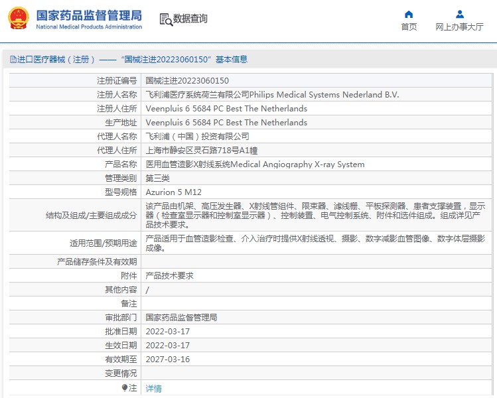The width and height of the screenshot is (497, 398).
Task: Click the 产品名称 label
Action: tap(121, 165)
